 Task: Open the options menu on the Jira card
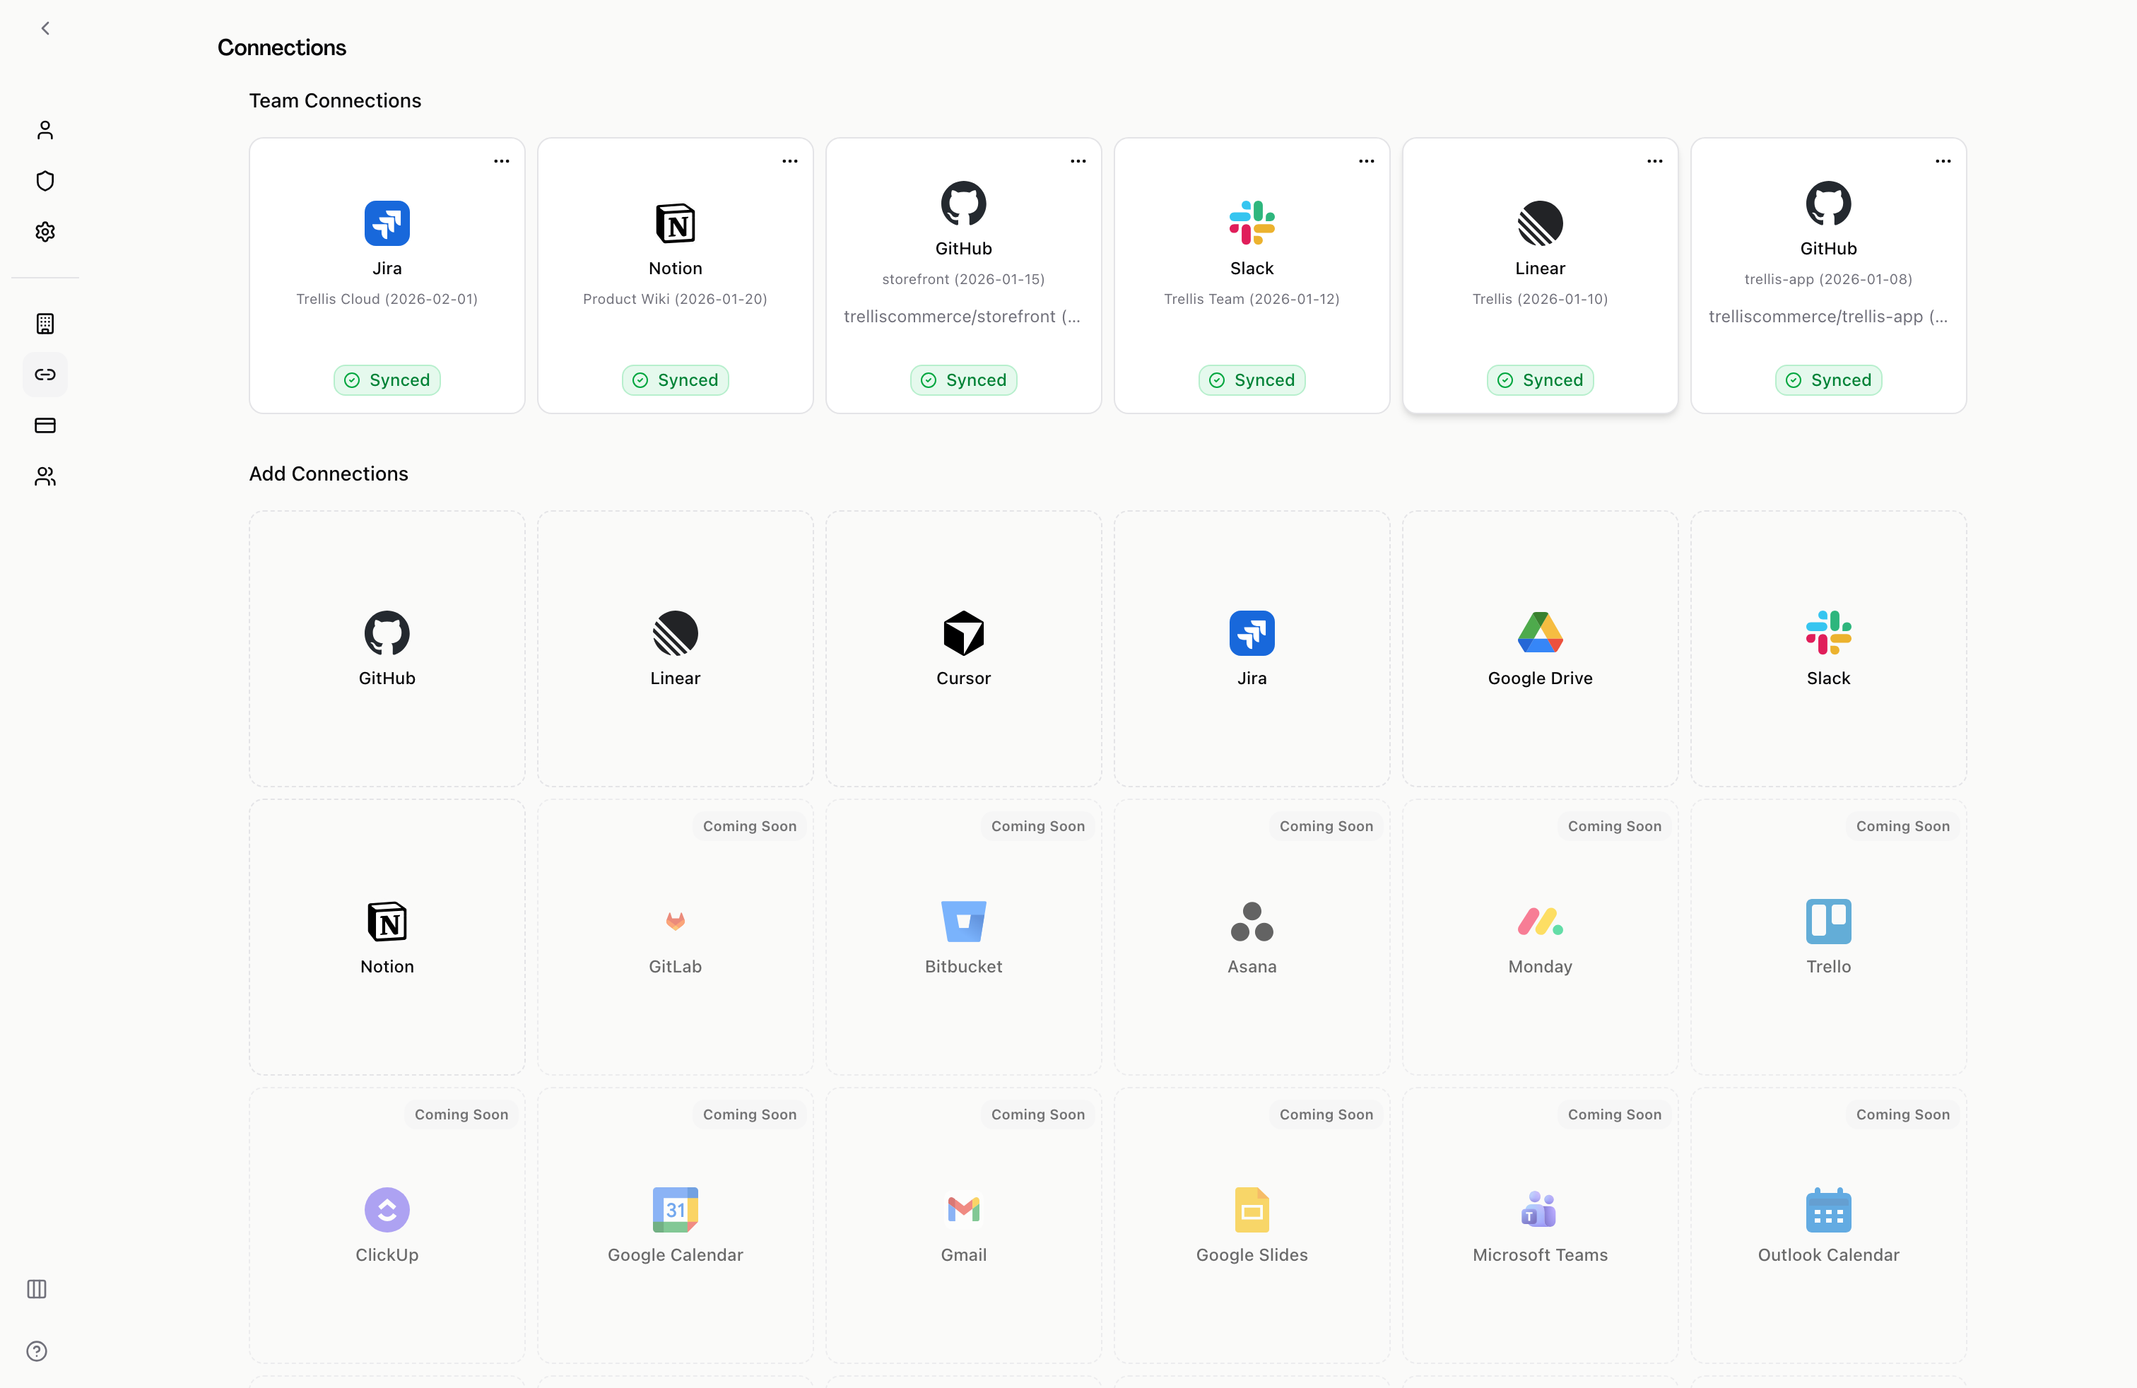[501, 160]
